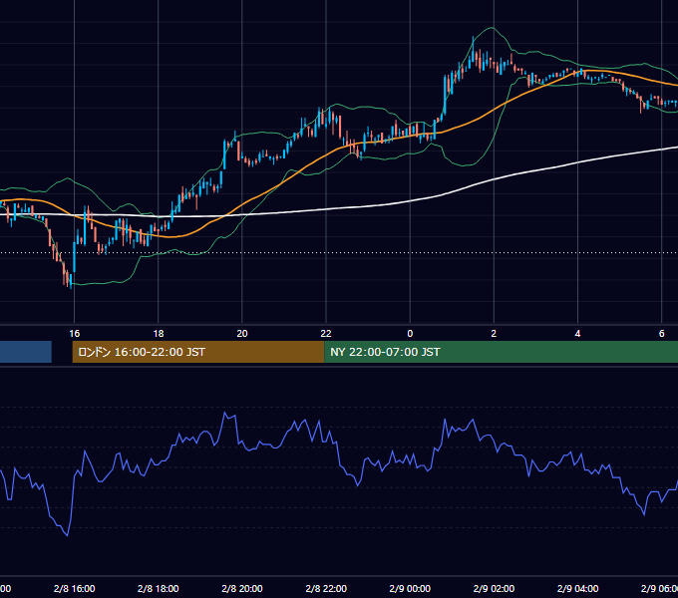Click the 0 hour label on price chart axis
The height and width of the screenshot is (598, 678).
tap(410, 333)
